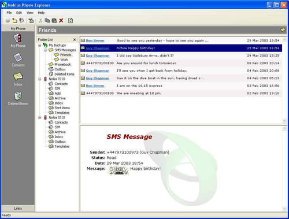289x219 pixels.
Task: Click the Refresh document toolbar icon
Action: pos(71,20)
